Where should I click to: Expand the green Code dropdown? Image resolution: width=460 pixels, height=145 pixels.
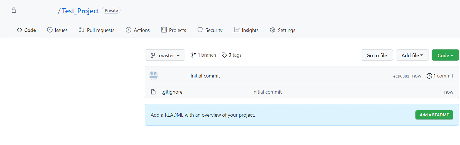click(x=445, y=55)
